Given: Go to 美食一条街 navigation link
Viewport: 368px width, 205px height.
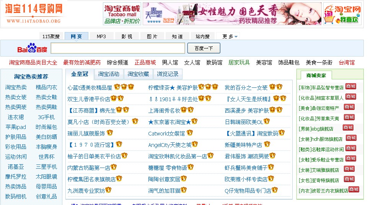Looking at the screenshot, I should [x=319, y=63].
